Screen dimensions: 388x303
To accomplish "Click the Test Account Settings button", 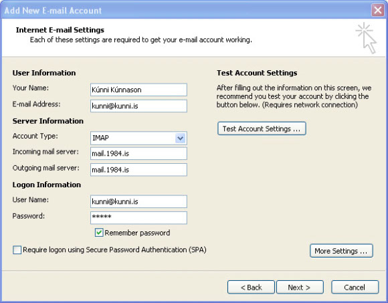I will click(x=262, y=128).
